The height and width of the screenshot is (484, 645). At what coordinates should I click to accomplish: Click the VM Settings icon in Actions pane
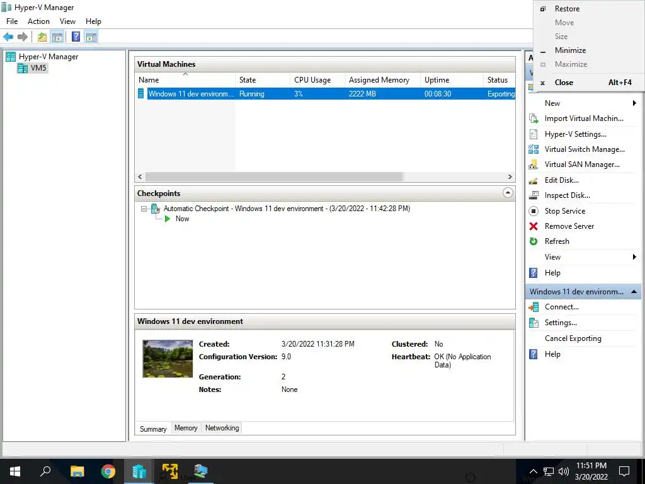(534, 323)
